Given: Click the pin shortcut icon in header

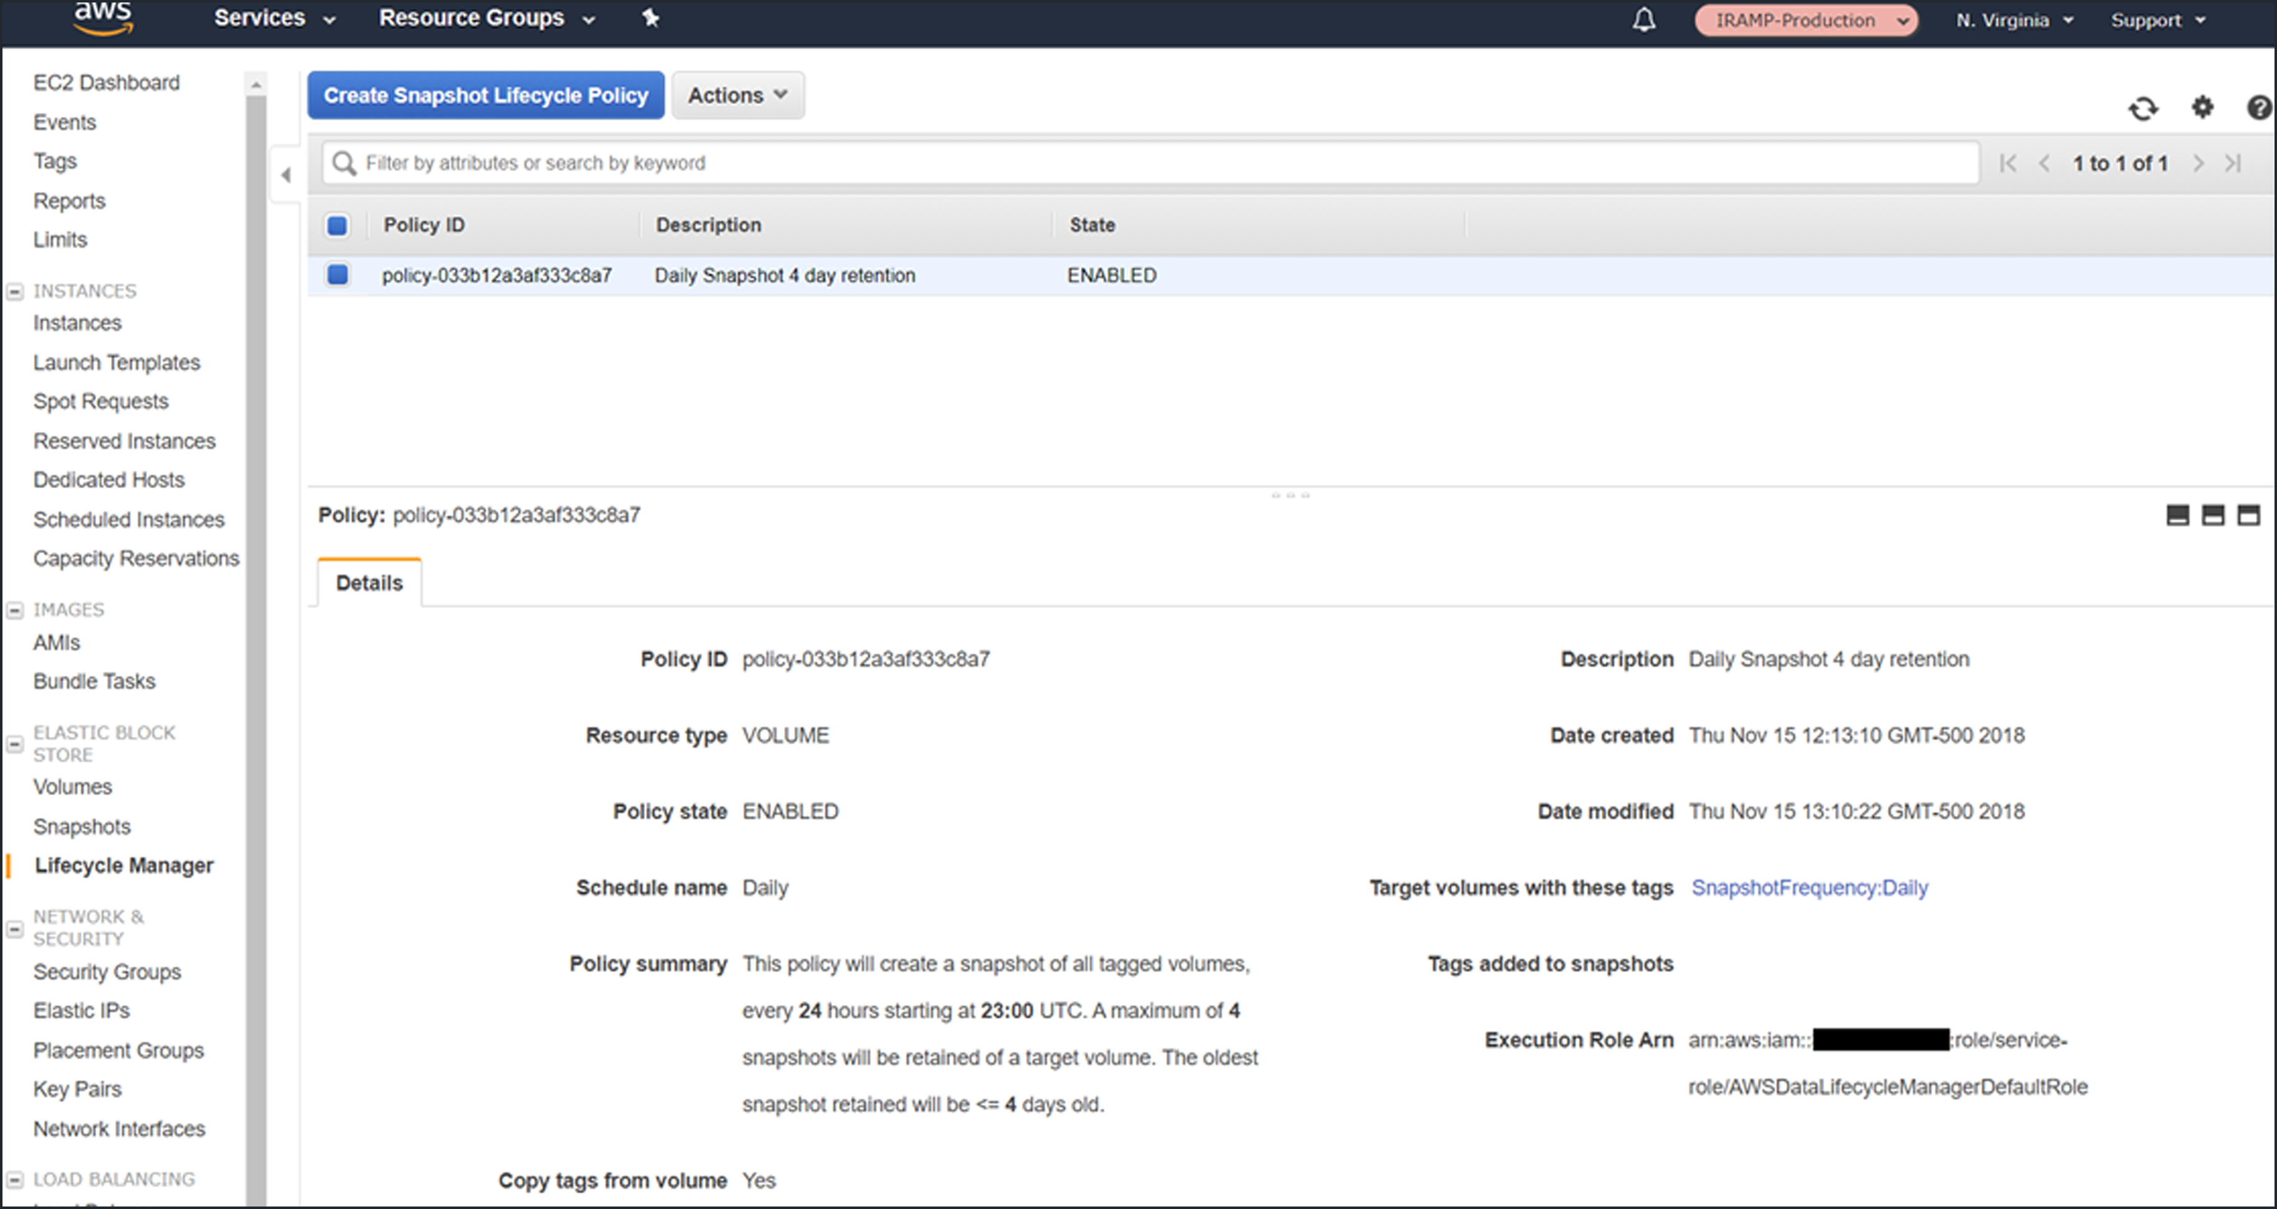Looking at the screenshot, I should (x=650, y=17).
